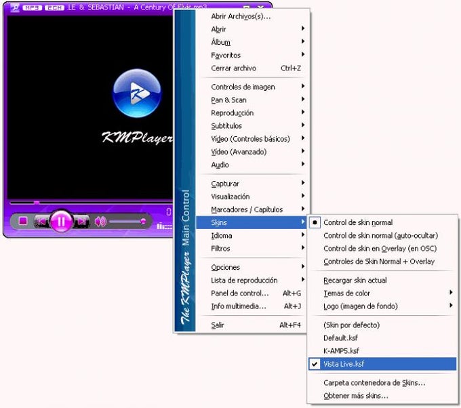
Task: Select Controles de Skin Normal + Overlay
Action: point(382,261)
